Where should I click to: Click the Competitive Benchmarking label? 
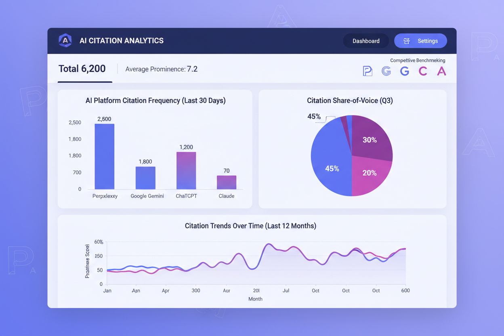(418, 60)
